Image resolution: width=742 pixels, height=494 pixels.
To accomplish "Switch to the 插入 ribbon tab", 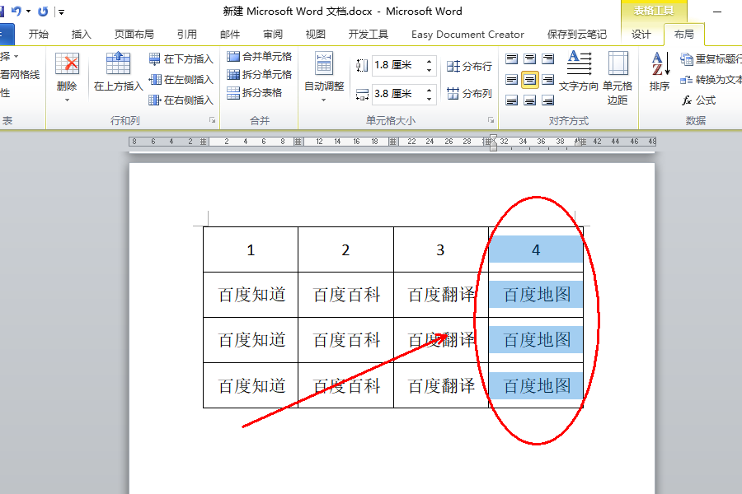I will click(81, 35).
